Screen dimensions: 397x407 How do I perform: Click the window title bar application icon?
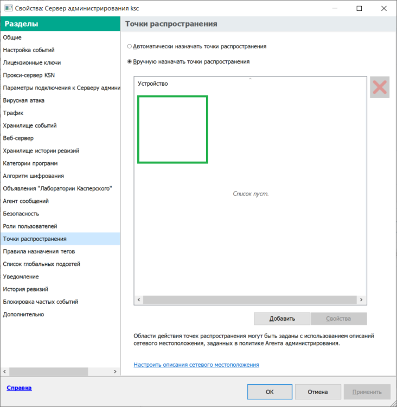[x=8, y=8]
